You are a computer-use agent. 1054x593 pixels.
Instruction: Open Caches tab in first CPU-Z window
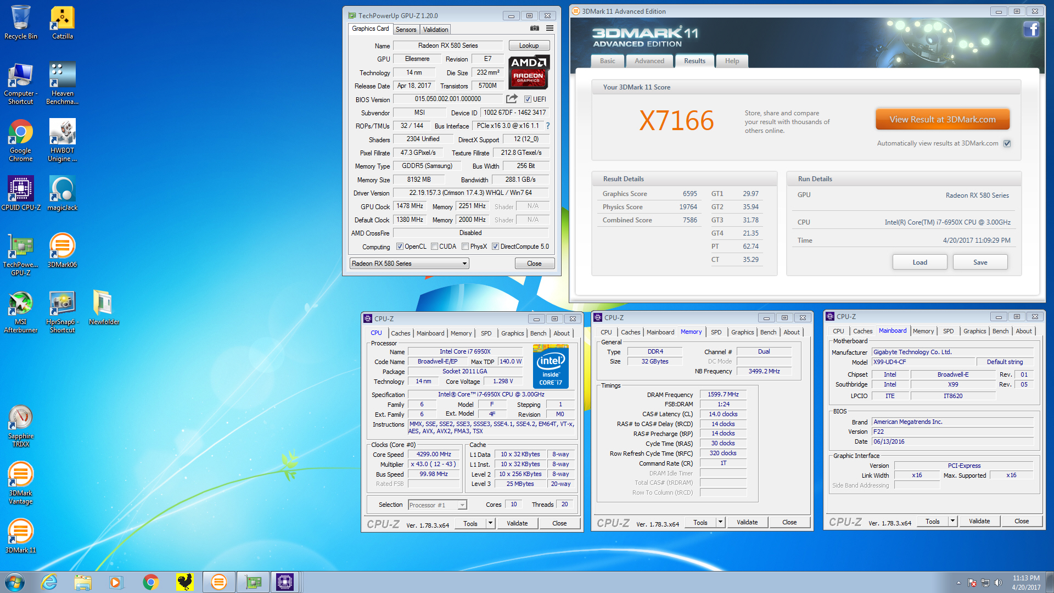point(400,333)
